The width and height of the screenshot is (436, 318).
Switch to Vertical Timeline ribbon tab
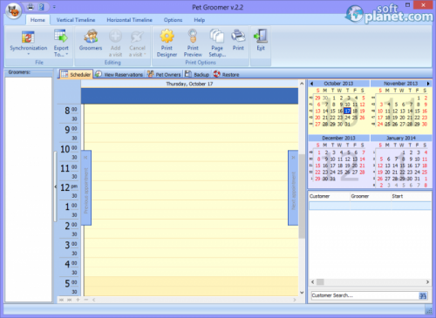pos(76,20)
